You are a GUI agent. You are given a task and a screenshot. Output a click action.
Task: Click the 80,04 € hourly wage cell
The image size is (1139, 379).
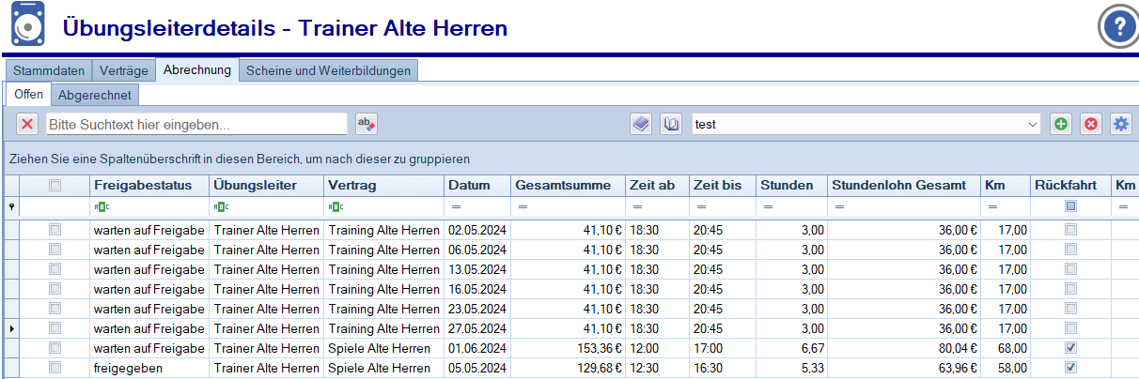click(x=904, y=348)
